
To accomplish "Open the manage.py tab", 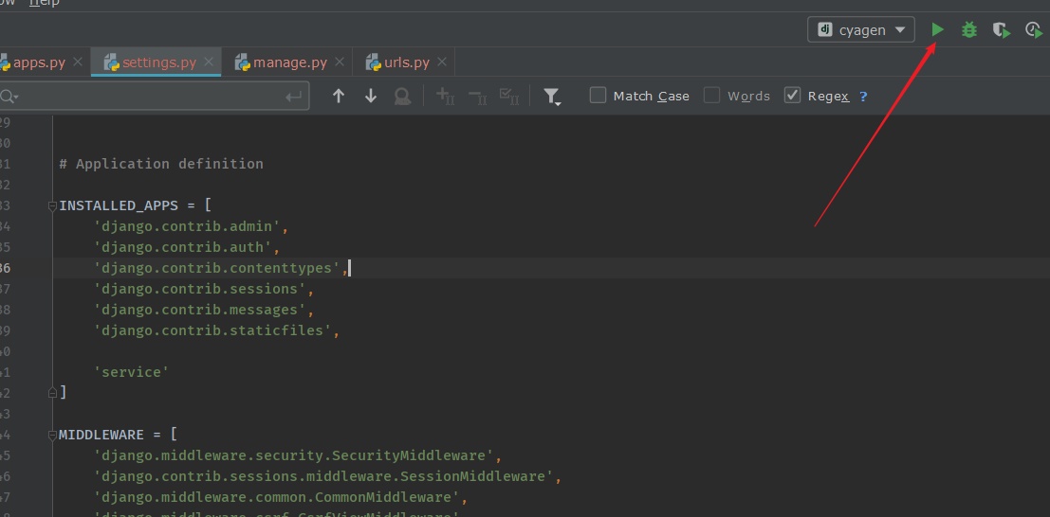I will click(x=290, y=62).
